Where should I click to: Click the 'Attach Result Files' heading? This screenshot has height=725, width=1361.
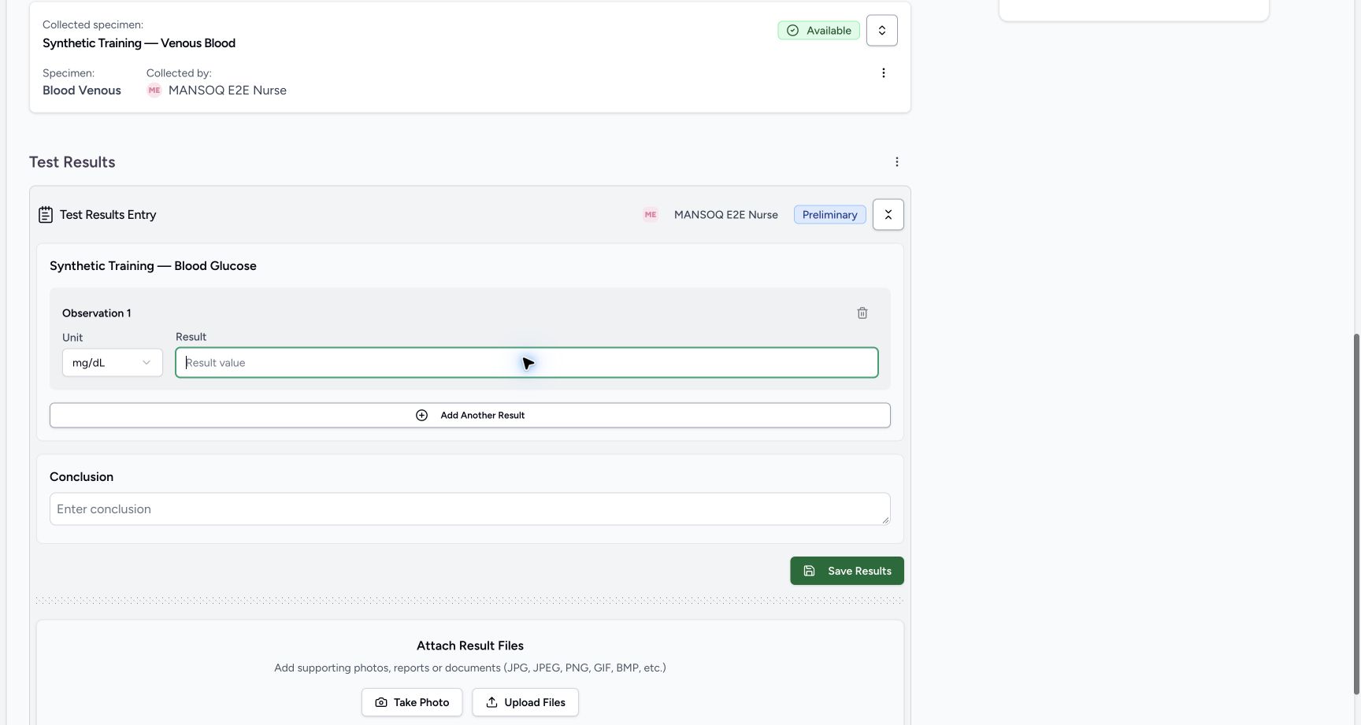(470, 646)
